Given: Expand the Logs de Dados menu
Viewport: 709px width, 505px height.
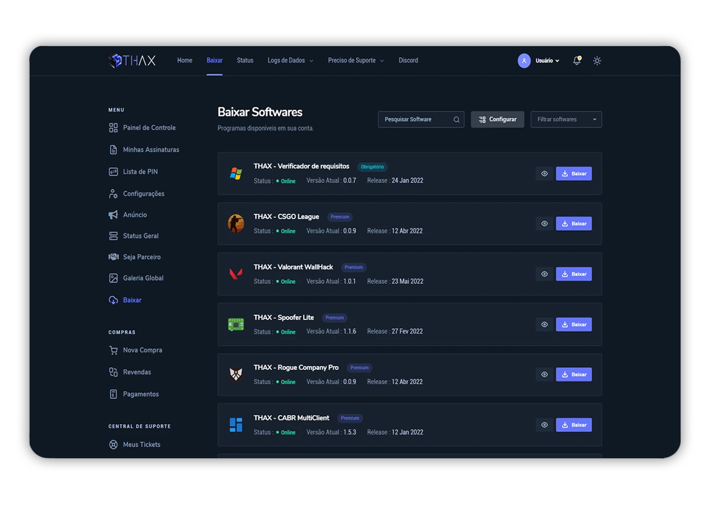Looking at the screenshot, I should 291,60.
